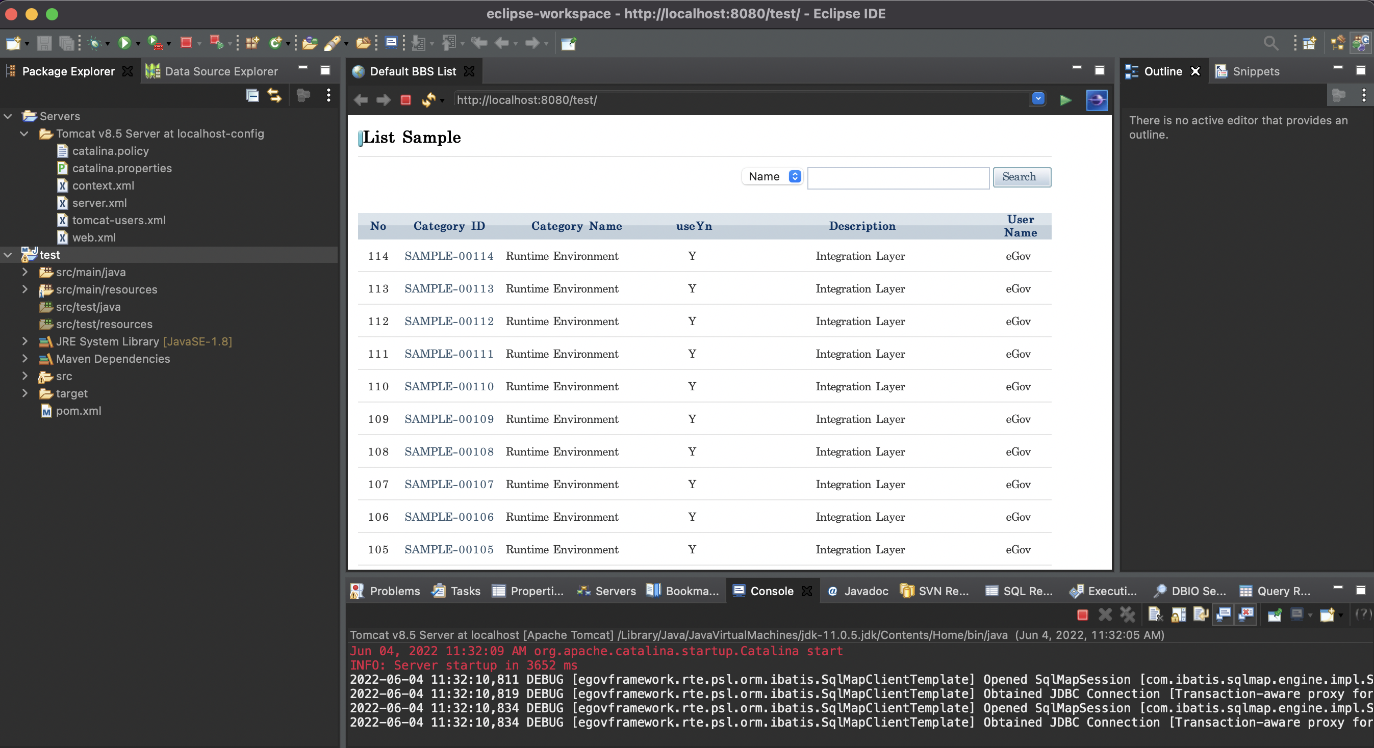
Task: Open the SAMPLE-00114 link
Action: 449,256
